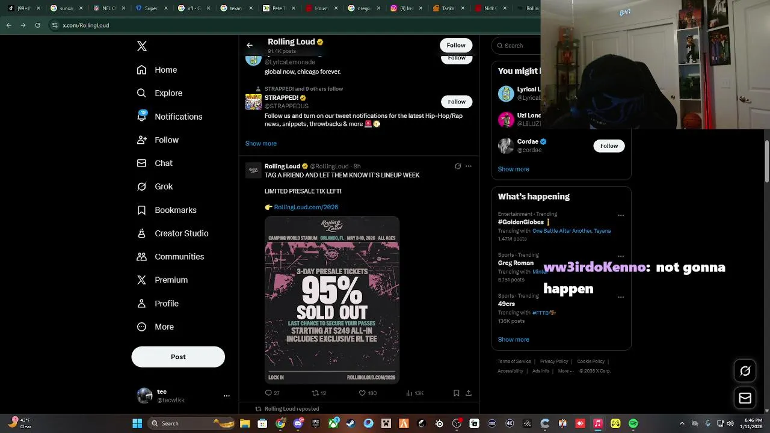This screenshot has height=433, width=770.
Task: Open options dots for #GoldenGlobes trend
Action: click(x=621, y=215)
